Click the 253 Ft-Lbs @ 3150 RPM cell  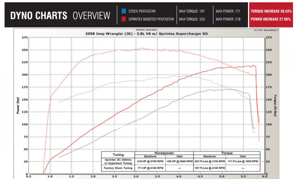tap(211, 161)
